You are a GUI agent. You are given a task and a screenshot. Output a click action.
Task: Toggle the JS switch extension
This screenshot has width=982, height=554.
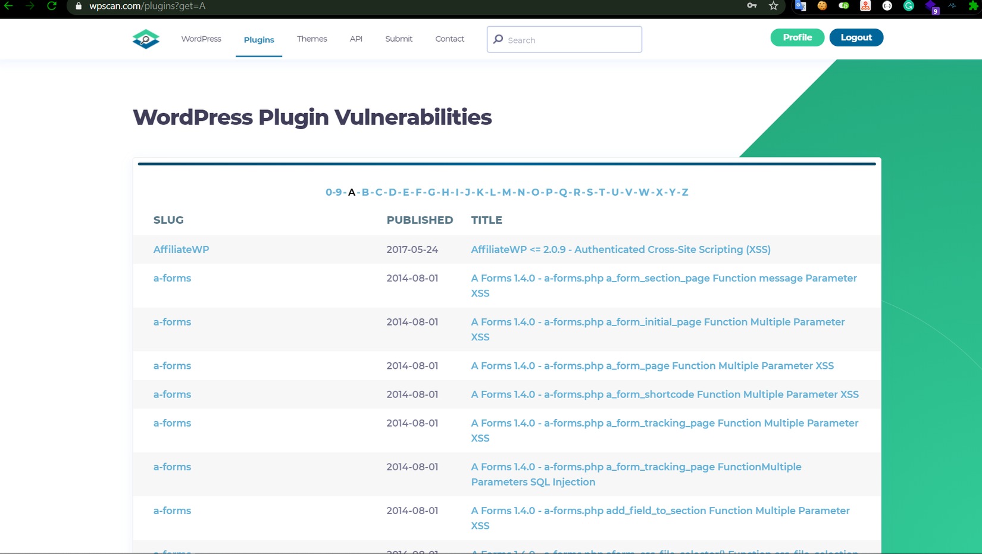844,6
